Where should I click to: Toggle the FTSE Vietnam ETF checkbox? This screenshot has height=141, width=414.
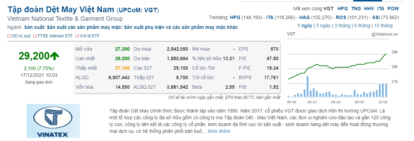coord(35,36)
